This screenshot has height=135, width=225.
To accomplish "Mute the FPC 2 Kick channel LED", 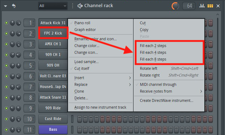I will (x=6, y=33).
